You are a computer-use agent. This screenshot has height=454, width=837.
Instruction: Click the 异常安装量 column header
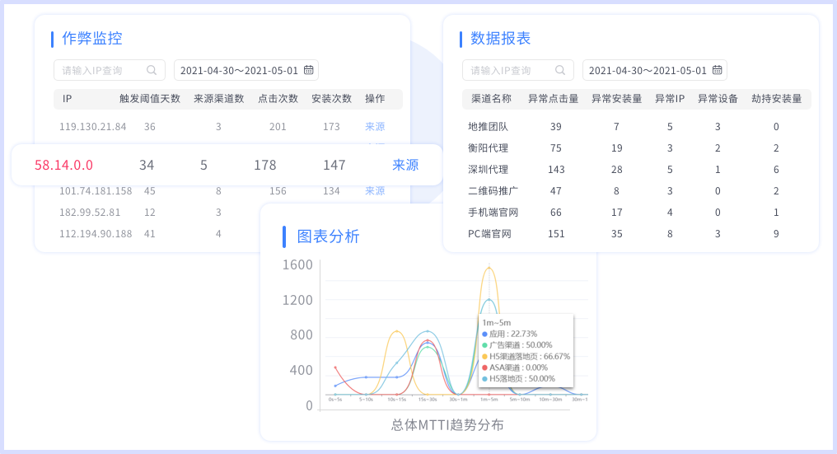coord(616,99)
